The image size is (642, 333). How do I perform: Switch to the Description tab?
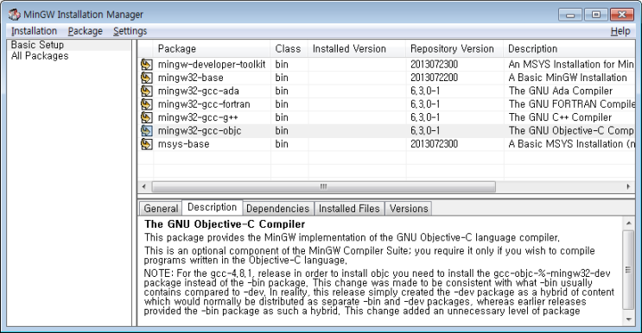tap(212, 207)
